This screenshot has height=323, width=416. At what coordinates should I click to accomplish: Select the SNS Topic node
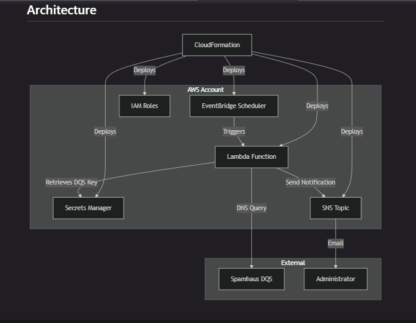tap(335, 208)
